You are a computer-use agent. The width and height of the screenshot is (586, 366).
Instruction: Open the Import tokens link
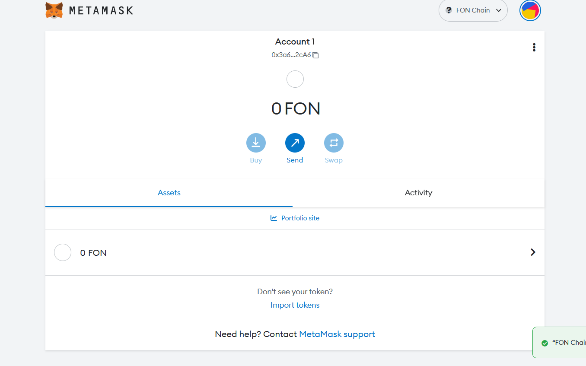tap(295, 305)
